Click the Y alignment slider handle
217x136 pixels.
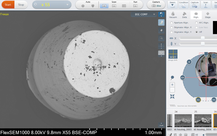point(203,44)
